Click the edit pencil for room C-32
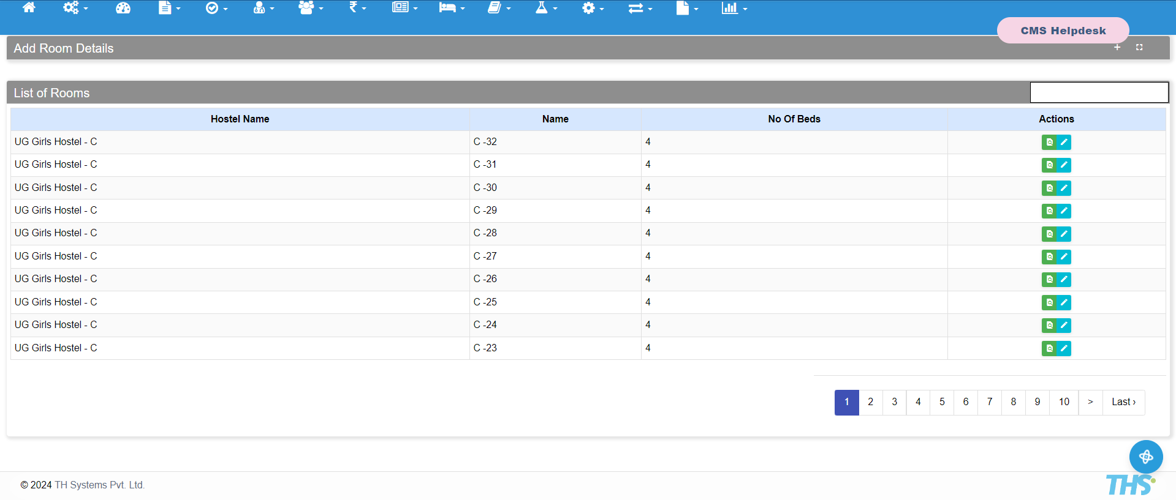Image resolution: width=1176 pixels, height=500 pixels. point(1064,142)
